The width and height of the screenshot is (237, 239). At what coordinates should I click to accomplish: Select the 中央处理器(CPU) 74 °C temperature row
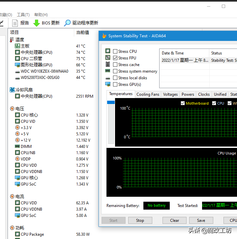[x=50, y=52]
